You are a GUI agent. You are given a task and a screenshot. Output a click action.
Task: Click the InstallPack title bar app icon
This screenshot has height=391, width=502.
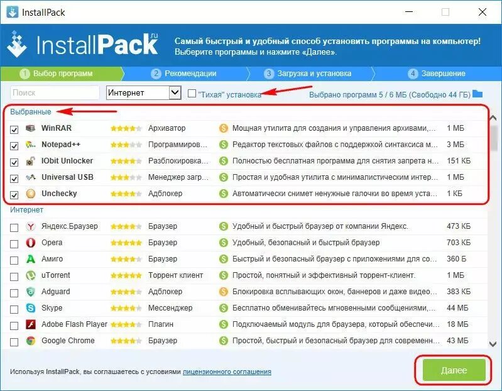tap(12, 12)
